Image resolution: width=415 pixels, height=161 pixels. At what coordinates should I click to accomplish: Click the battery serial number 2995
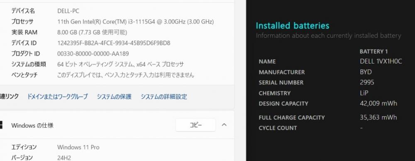tap(367, 82)
